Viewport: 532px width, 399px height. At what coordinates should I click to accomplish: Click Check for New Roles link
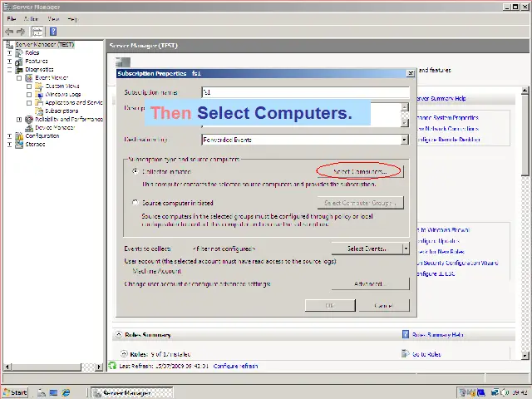(x=441, y=252)
